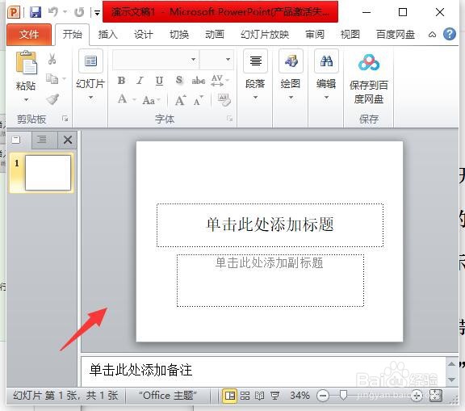Toggle Strikethrough abc formatting
The height and width of the screenshot is (411, 465).
(199, 81)
